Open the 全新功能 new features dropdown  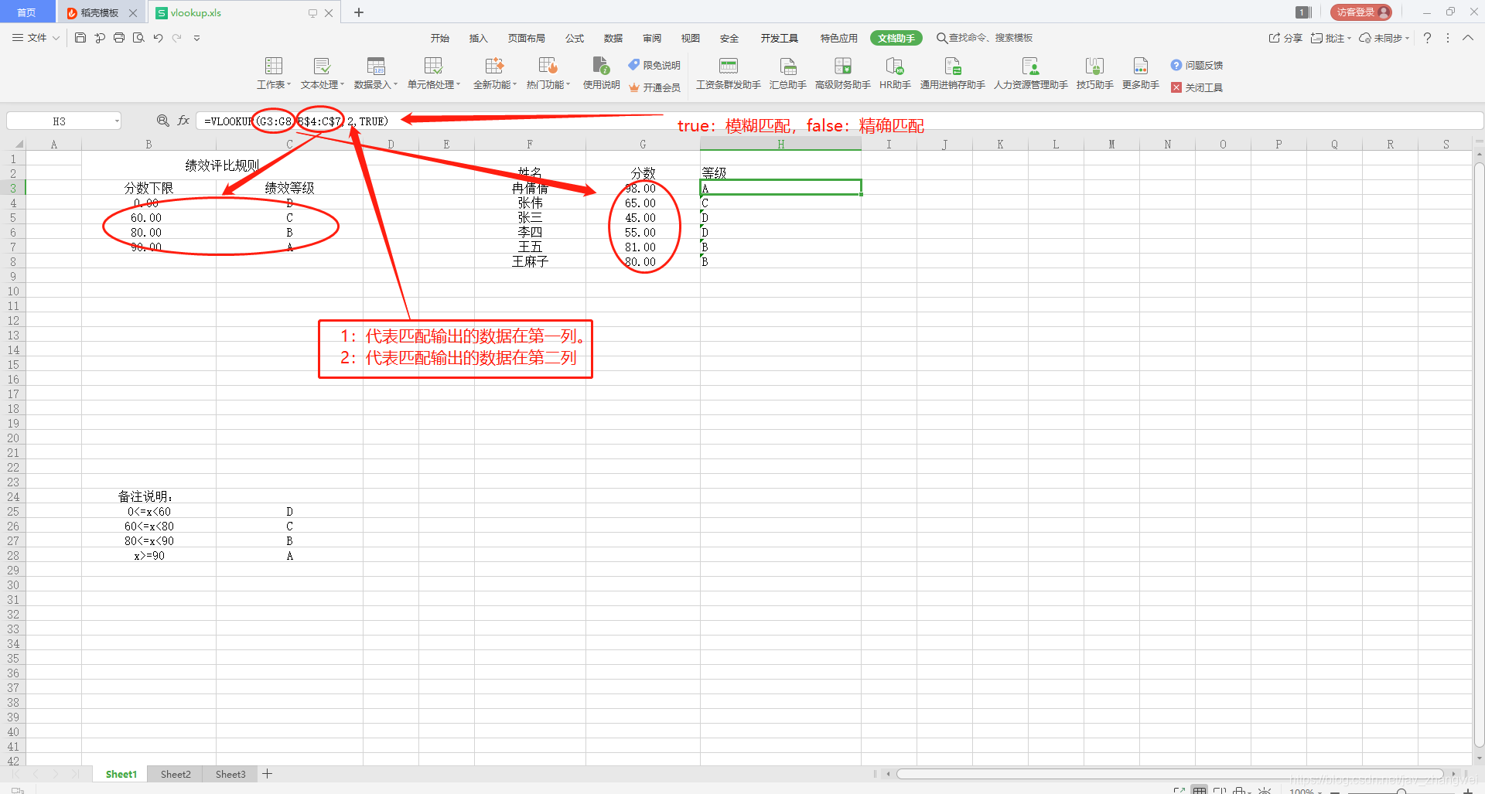click(495, 73)
